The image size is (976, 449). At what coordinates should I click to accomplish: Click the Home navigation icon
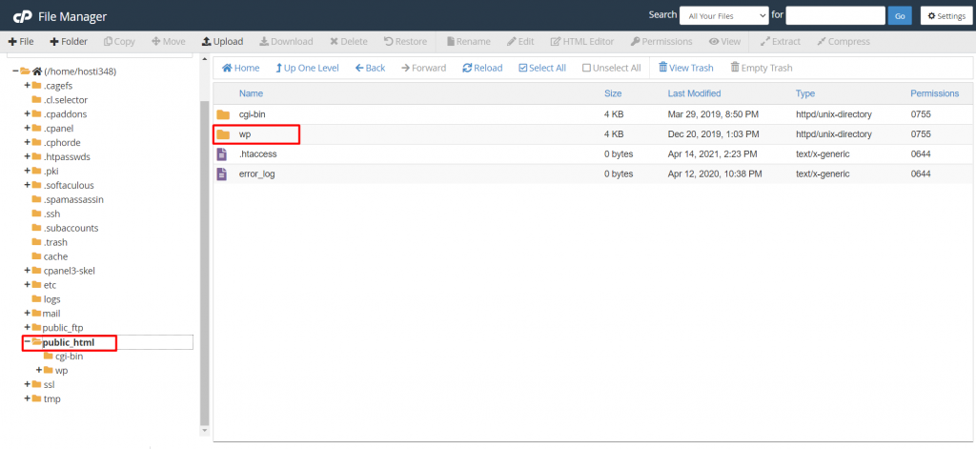point(240,68)
